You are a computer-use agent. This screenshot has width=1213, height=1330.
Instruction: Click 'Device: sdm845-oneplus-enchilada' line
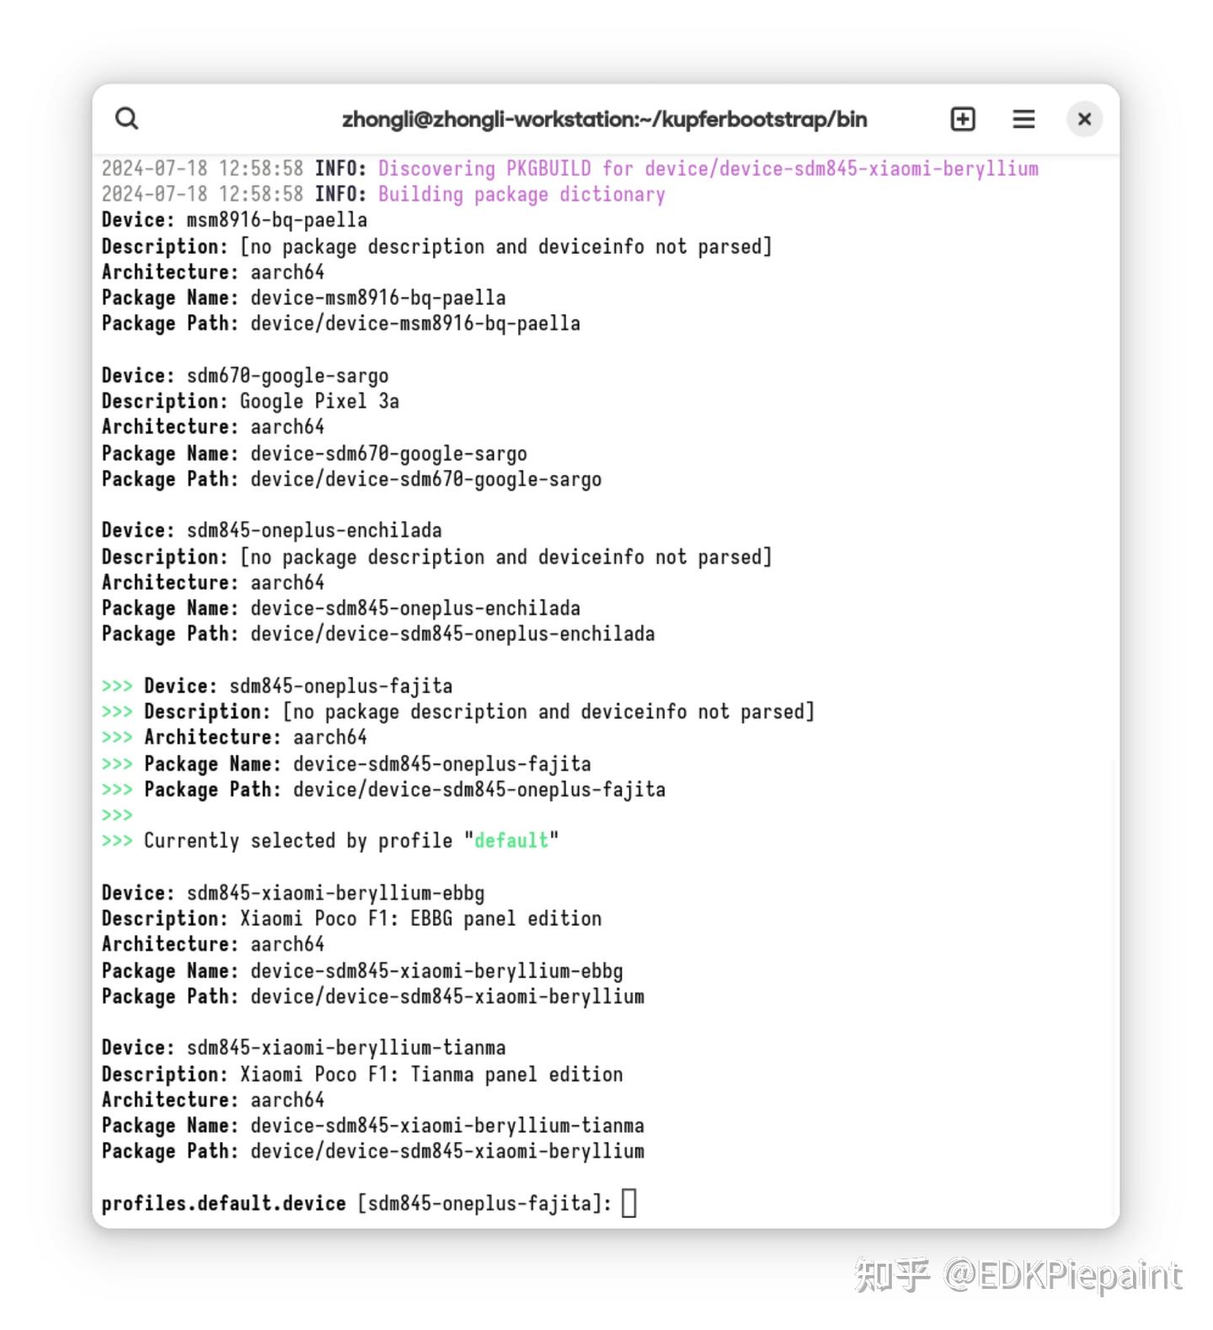tap(271, 531)
